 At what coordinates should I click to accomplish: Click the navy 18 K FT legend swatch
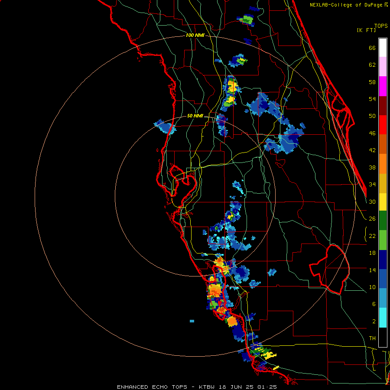point(383,260)
